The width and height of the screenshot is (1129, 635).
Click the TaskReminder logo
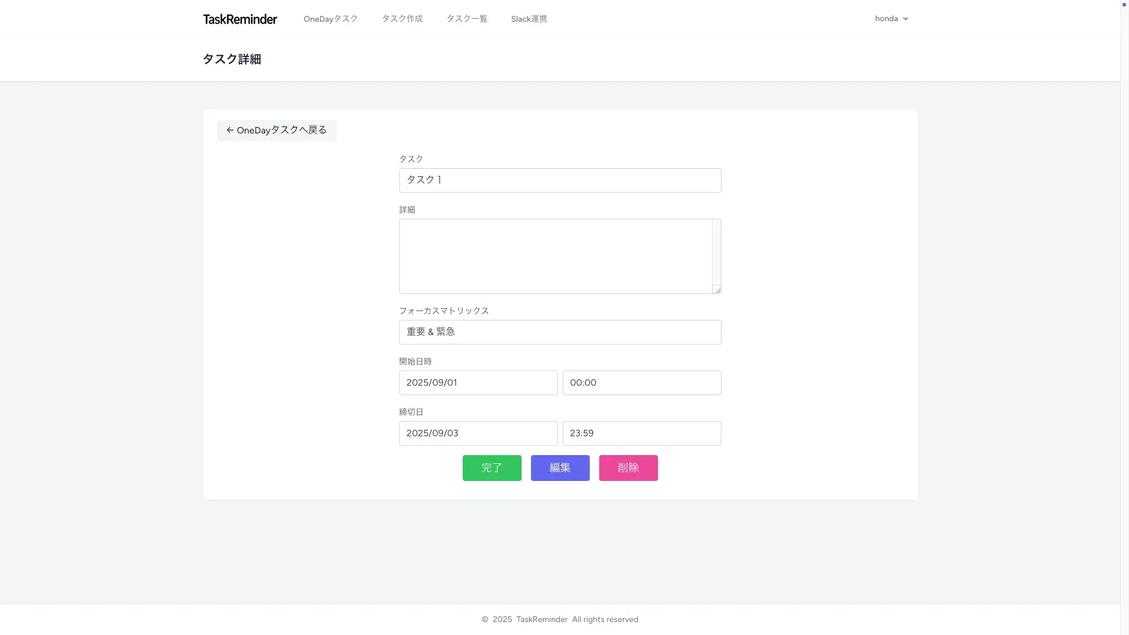click(240, 19)
